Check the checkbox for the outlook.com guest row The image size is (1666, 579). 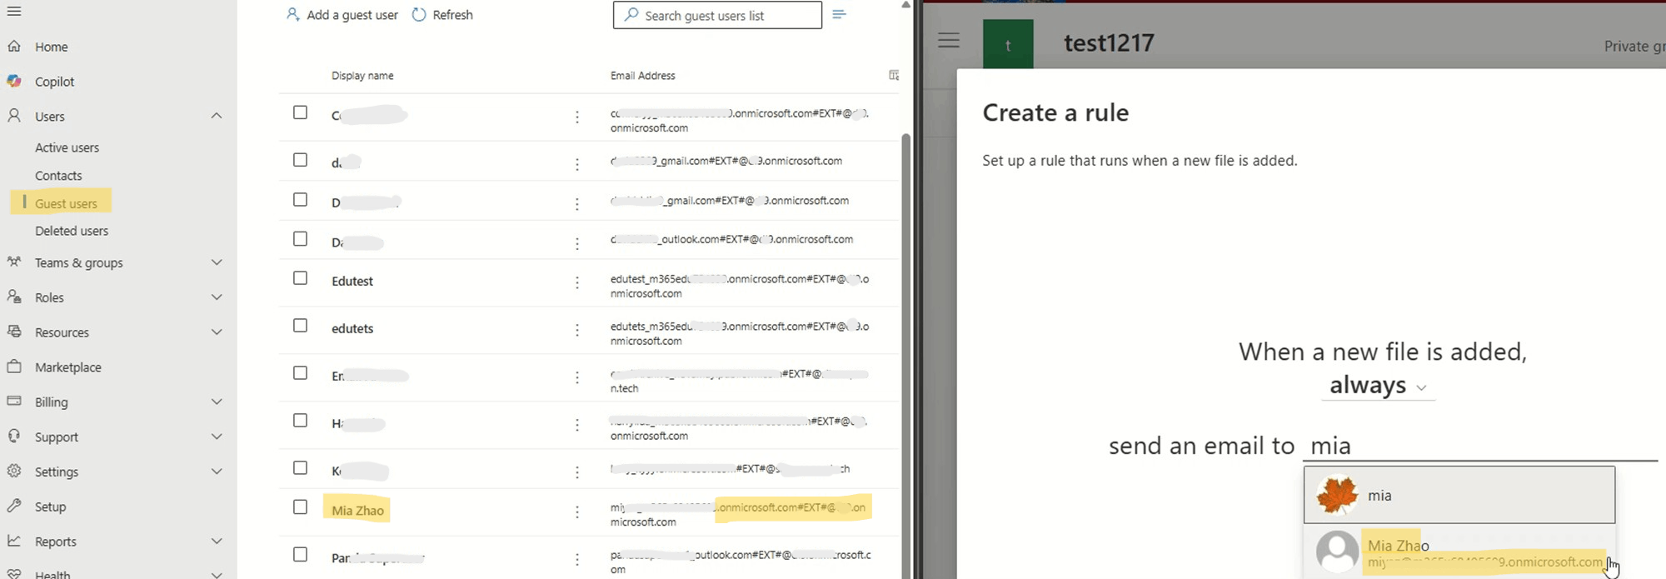point(300,238)
